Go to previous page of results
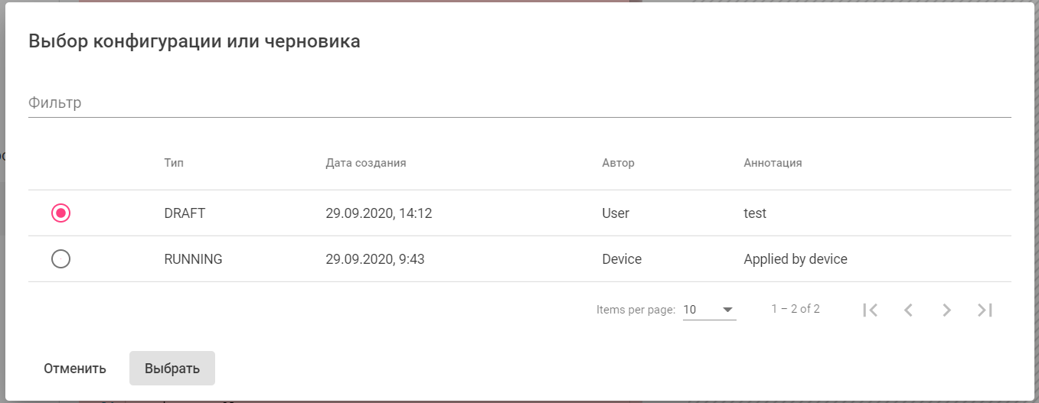Viewport: 1039px width, 403px height. [x=908, y=310]
